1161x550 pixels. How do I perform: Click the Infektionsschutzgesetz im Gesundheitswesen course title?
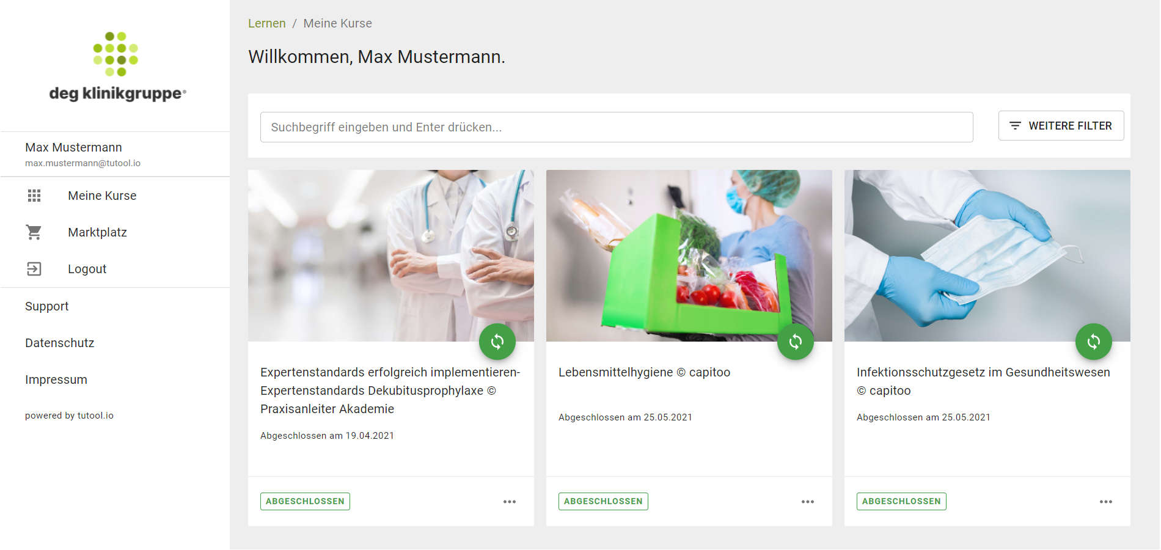click(x=983, y=381)
